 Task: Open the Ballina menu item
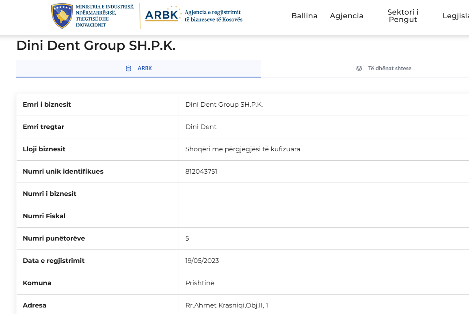click(304, 16)
